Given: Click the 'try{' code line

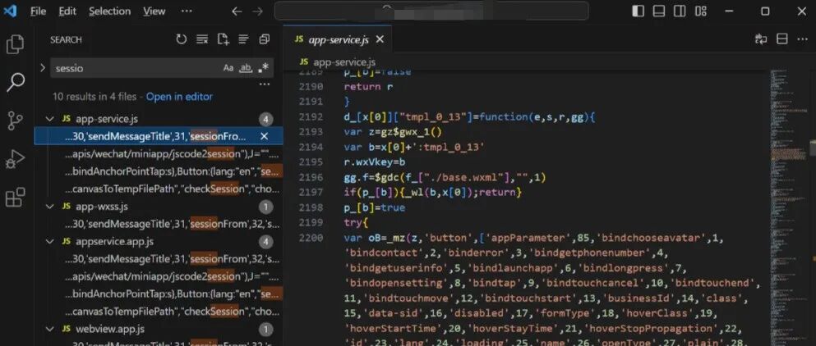Looking at the screenshot, I should tap(357, 223).
